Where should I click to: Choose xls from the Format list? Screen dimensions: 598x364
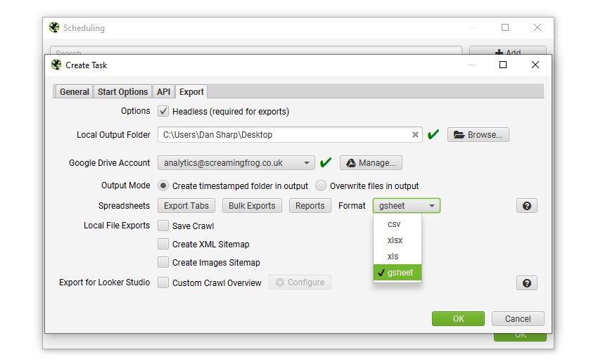(x=397, y=256)
